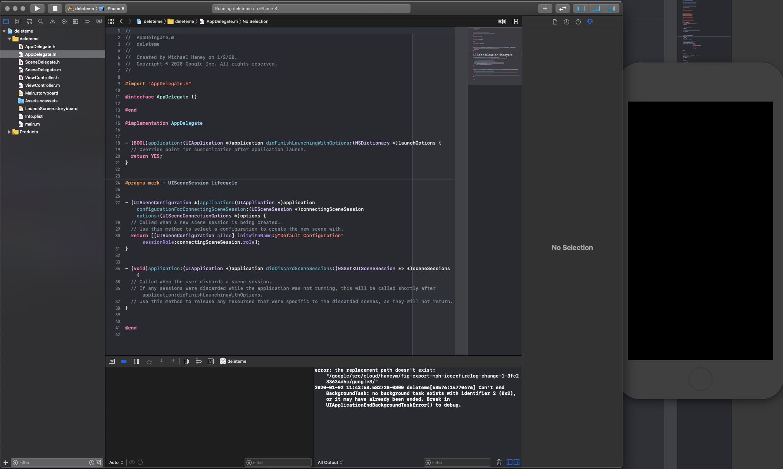This screenshot has width=783, height=469.
Task: Open Debug Memory Graph
Action: tap(198, 361)
